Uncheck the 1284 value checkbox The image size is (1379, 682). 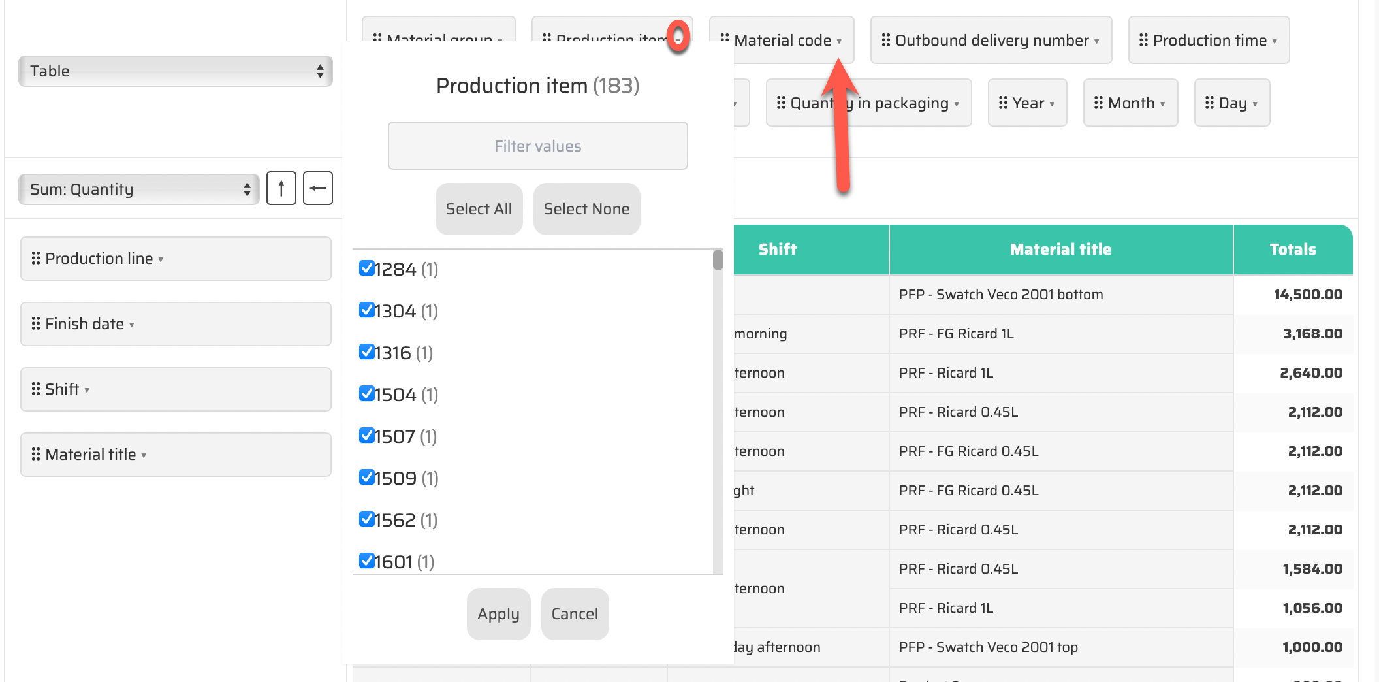[367, 268]
